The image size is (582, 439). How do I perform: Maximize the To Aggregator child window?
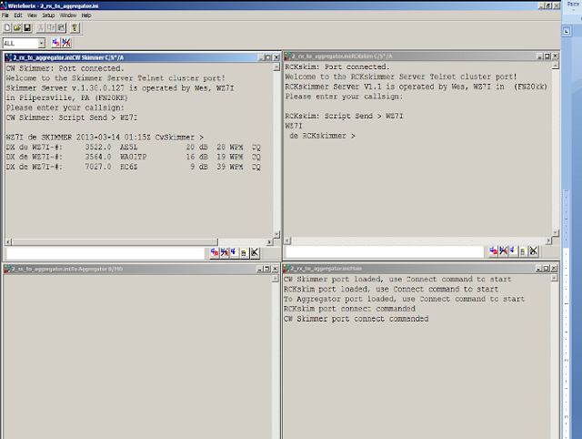coord(267,269)
